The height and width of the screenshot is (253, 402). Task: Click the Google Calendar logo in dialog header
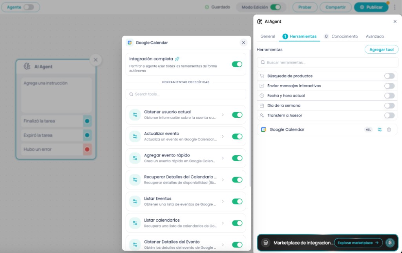click(130, 42)
